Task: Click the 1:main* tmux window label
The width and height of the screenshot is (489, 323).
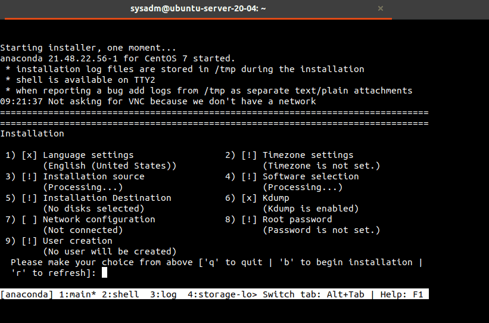Action: coord(77,294)
